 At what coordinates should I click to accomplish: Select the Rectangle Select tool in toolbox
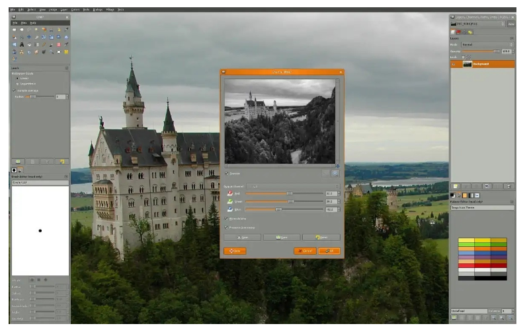pyautogui.click(x=15, y=30)
